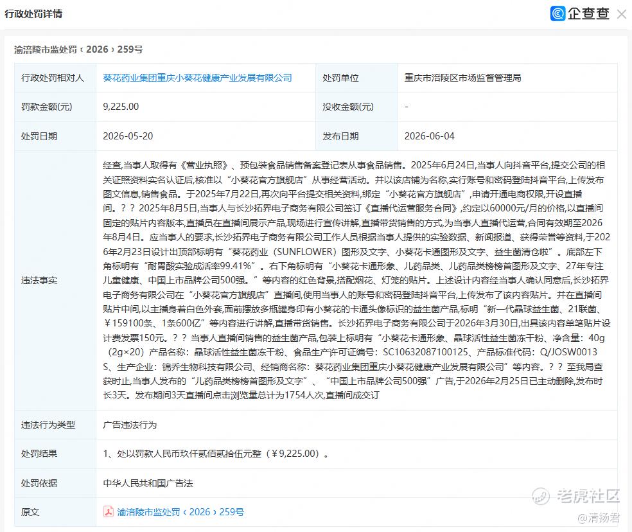Click the 企查查 logo icon

click(x=558, y=13)
